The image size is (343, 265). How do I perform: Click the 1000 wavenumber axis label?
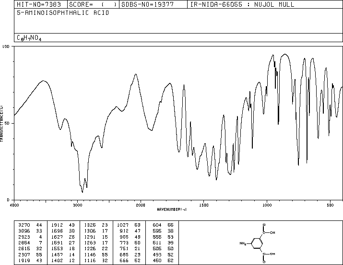click(267, 205)
